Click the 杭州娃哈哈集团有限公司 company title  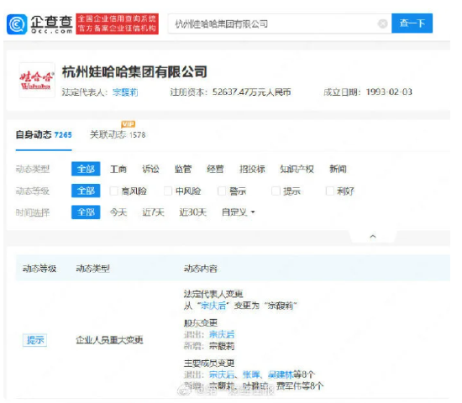134,72
